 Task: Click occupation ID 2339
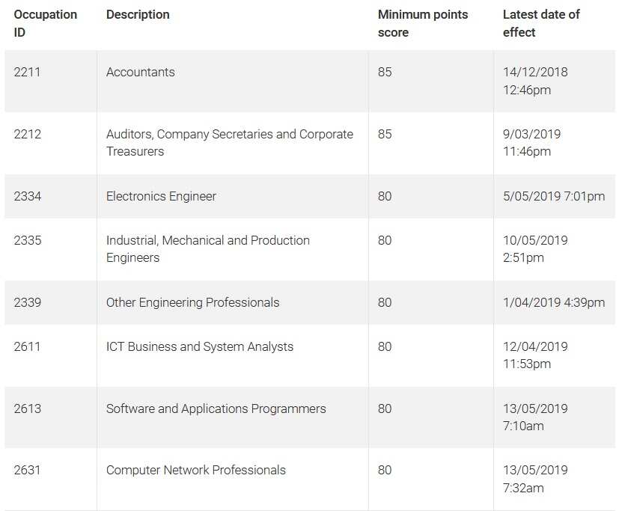point(28,302)
